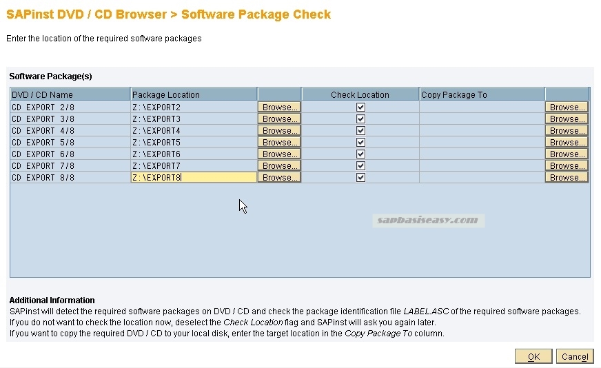Select the CD EXPORT 8/8 name cell
This screenshot has height=368, width=601.
pos(70,178)
